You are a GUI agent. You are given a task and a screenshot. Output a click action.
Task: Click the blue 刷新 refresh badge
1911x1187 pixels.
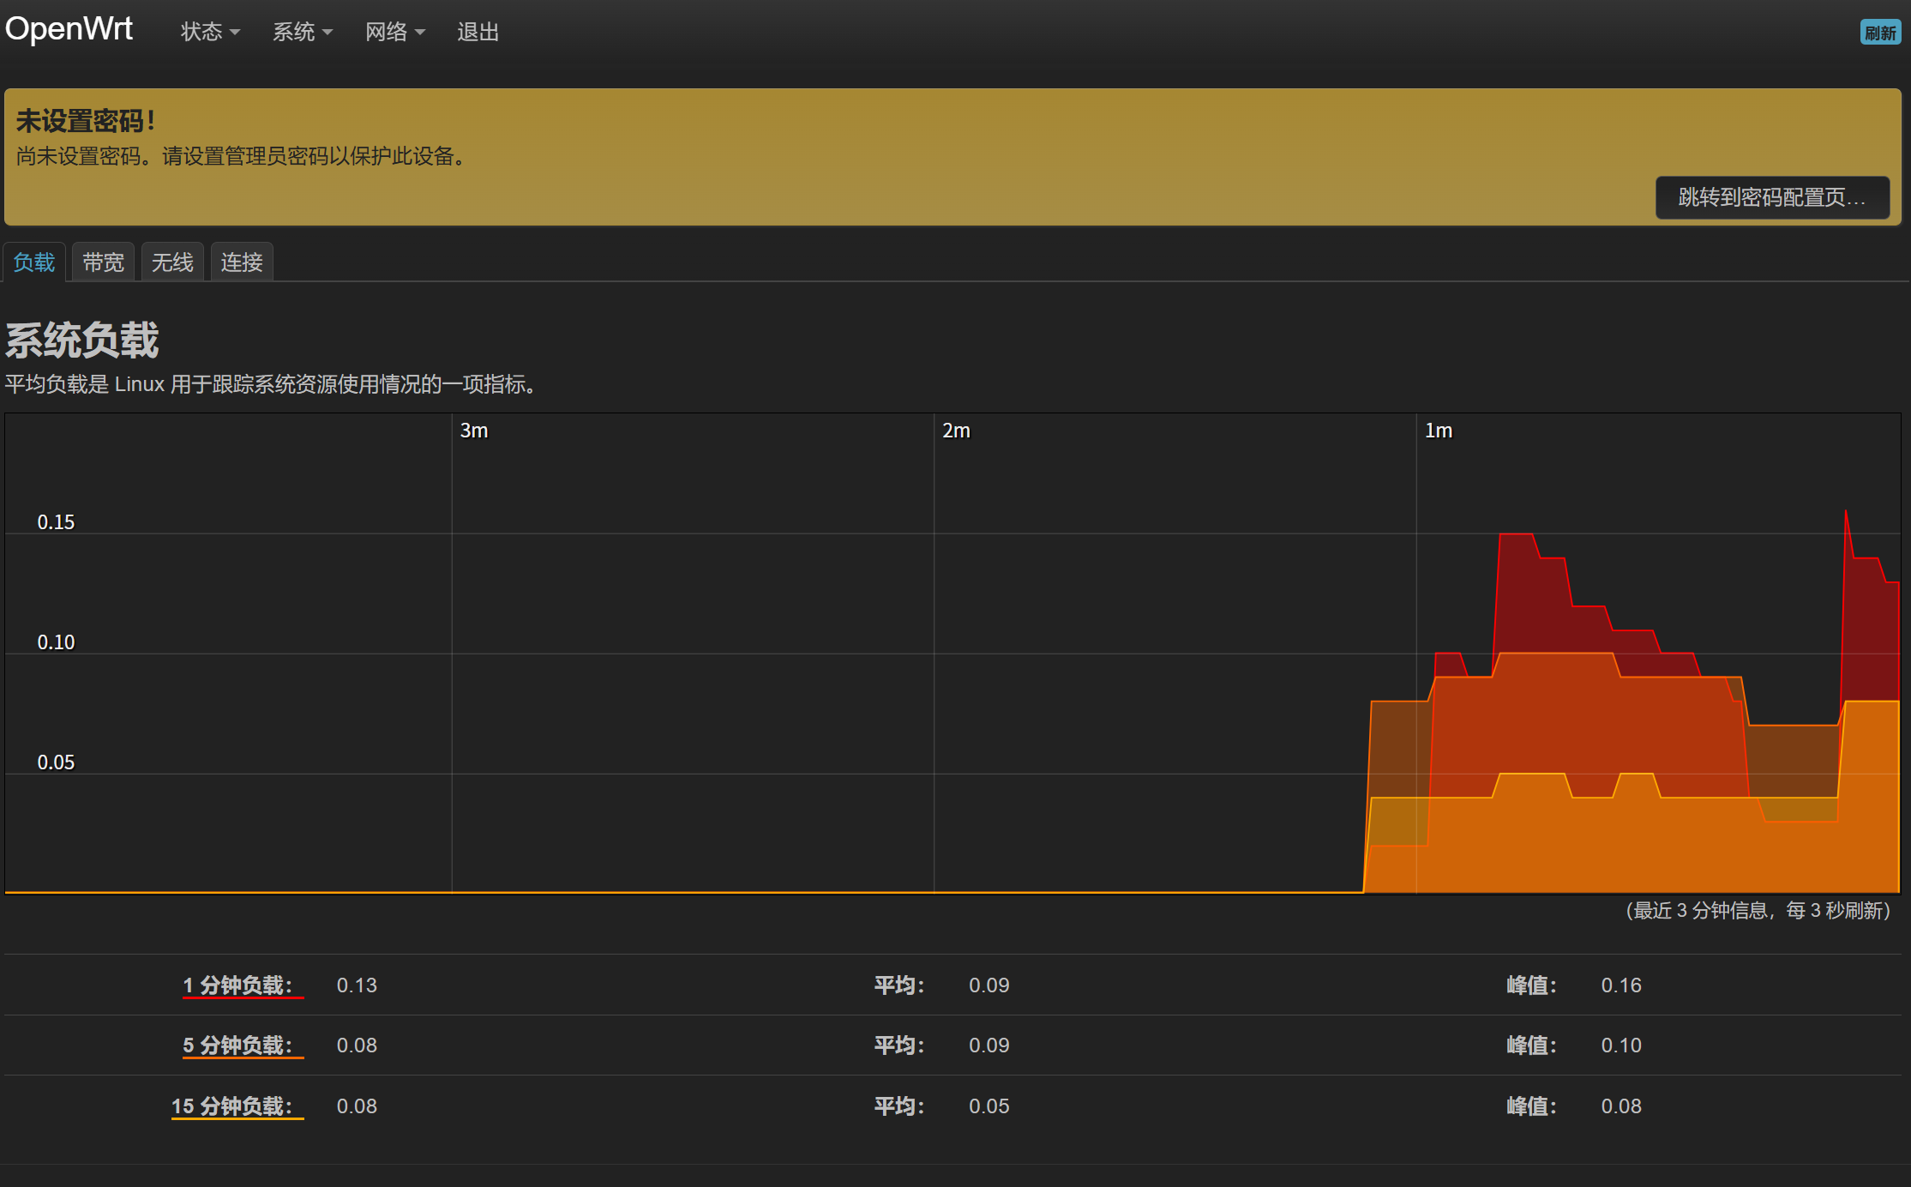(1879, 33)
